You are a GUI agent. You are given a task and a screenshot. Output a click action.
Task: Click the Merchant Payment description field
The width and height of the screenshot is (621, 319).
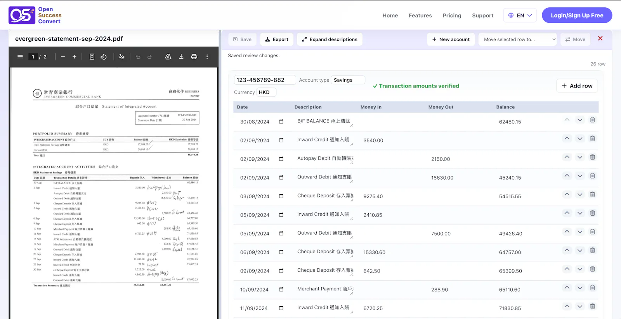pyautogui.click(x=324, y=289)
